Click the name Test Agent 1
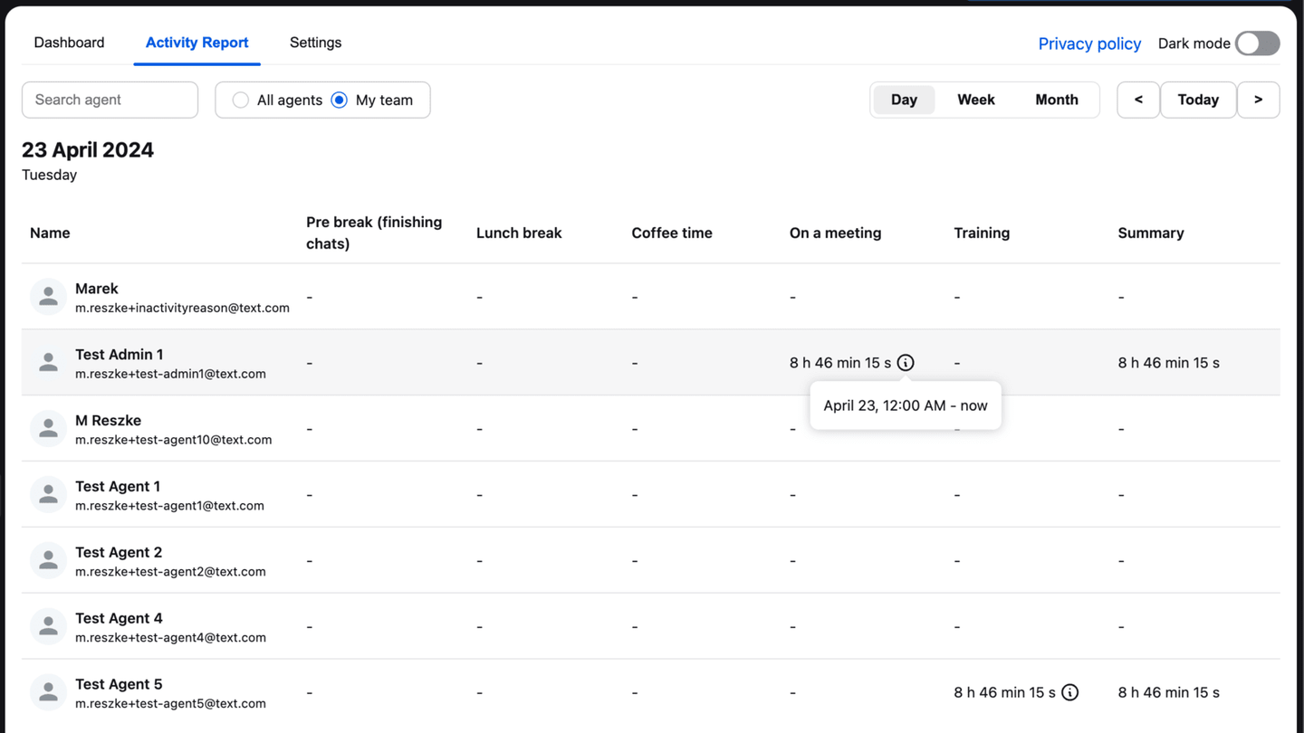The height and width of the screenshot is (733, 1304). click(x=118, y=487)
